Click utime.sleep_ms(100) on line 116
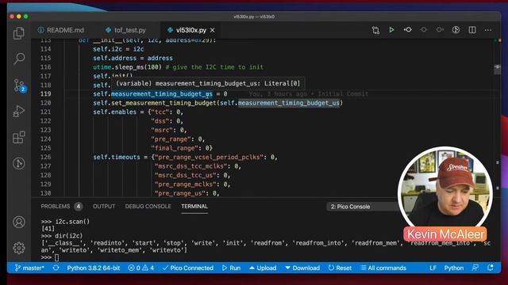This screenshot has width=508, height=285. pos(127,66)
